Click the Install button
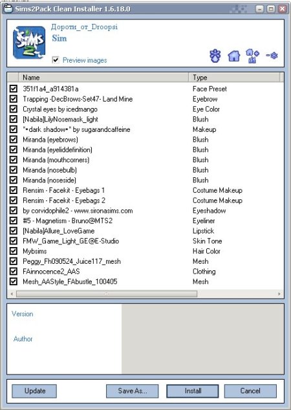 coord(193,391)
